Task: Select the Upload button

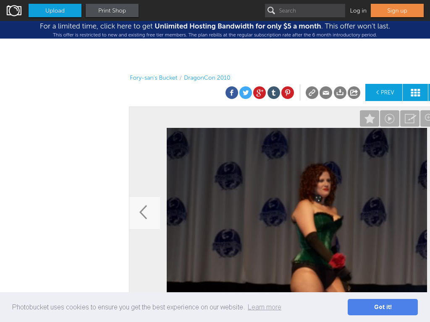Action: tap(55, 10)
